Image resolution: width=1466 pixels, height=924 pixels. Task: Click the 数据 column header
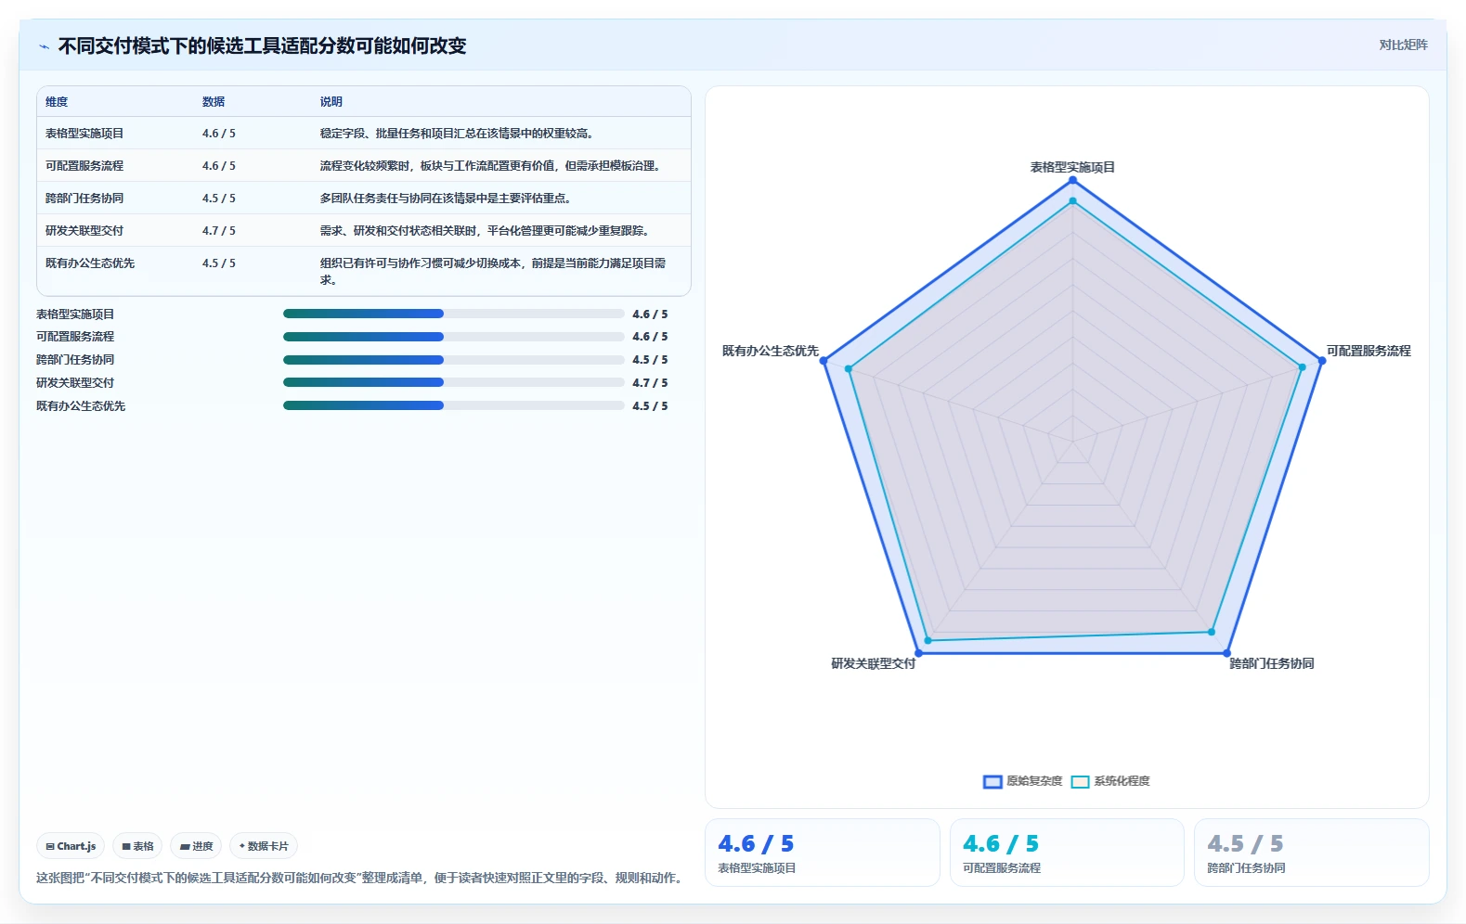(214, 102)
